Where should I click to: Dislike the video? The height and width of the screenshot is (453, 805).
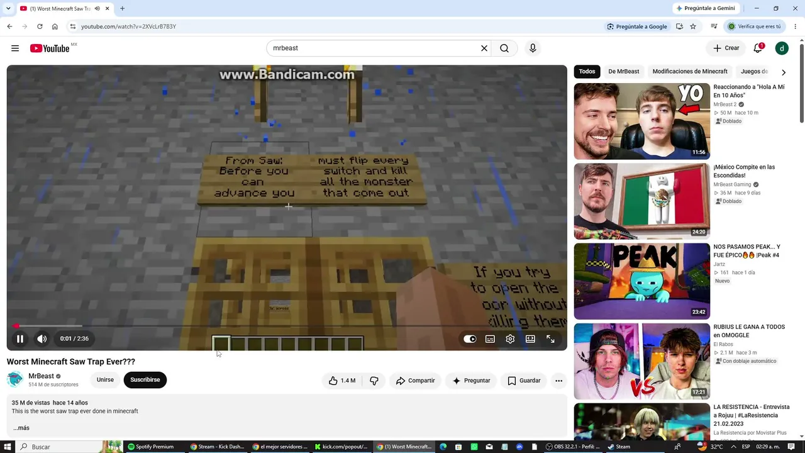click(x=374, y=381)
